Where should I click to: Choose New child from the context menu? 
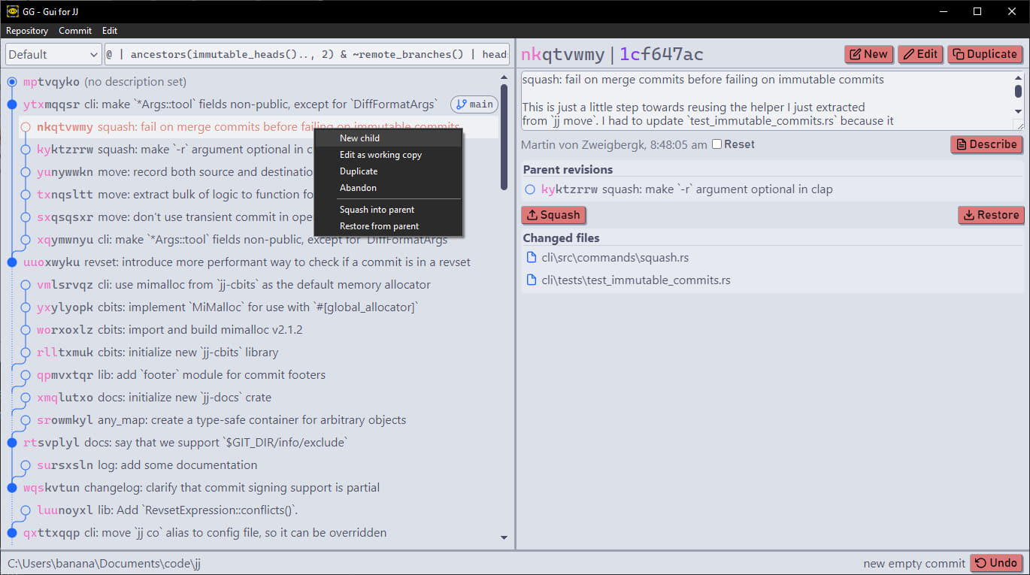tap(359, 138)
